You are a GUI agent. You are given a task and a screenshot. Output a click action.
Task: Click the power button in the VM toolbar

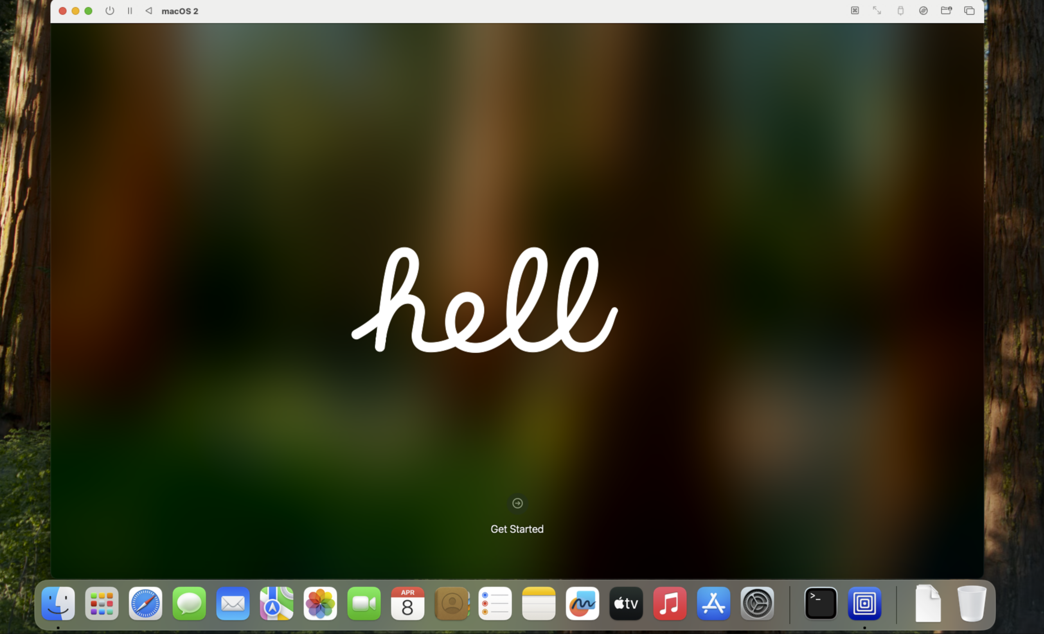(x=110, y=11)
